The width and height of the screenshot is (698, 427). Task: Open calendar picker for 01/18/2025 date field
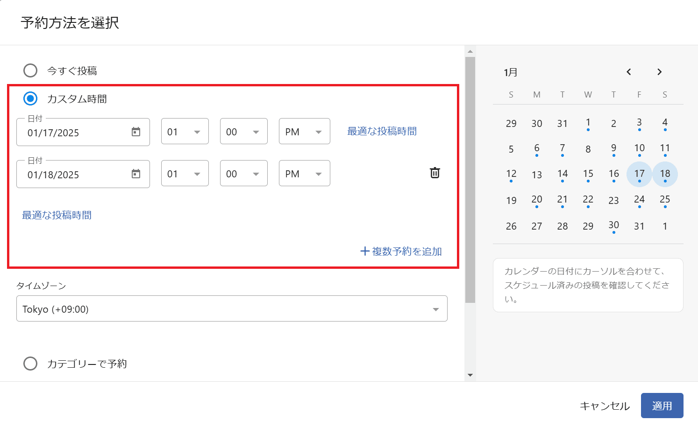136,174
